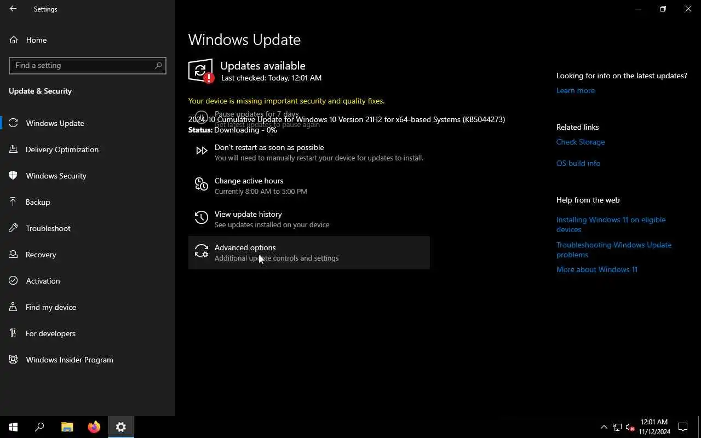The image size is (701, 438).
Task: Open For developers settings
Action: tap(88, 333)
